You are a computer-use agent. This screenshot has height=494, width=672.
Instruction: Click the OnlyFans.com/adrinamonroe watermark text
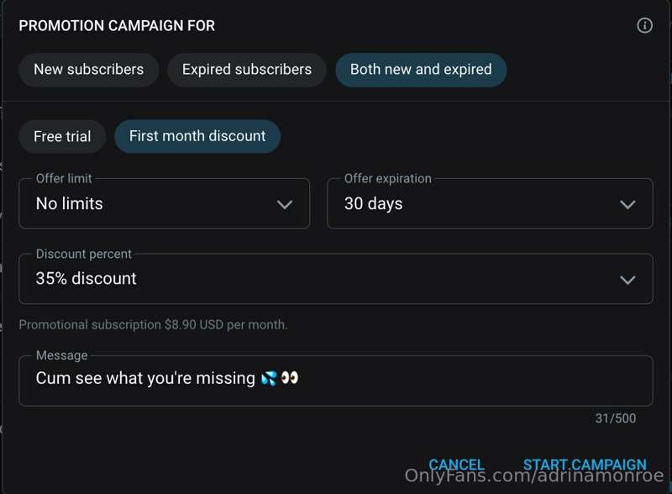click(x=534, y=476)
